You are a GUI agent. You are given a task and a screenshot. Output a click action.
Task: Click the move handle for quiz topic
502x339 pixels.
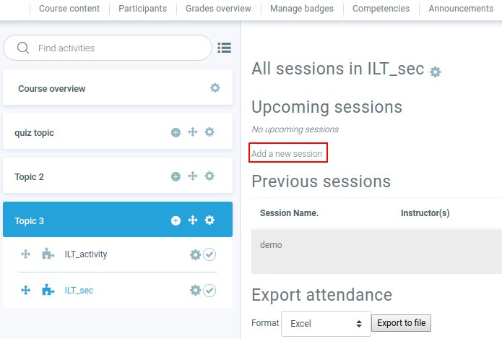pyautogui.click(x=193, y=132)
